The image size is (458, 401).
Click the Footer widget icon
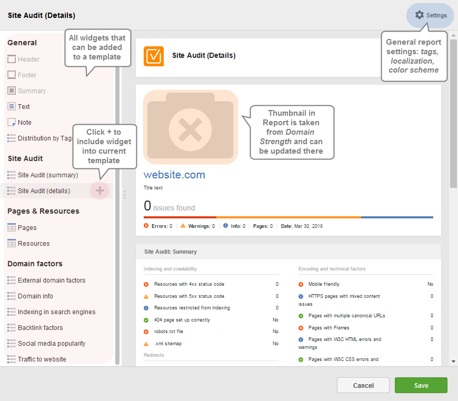12,75
